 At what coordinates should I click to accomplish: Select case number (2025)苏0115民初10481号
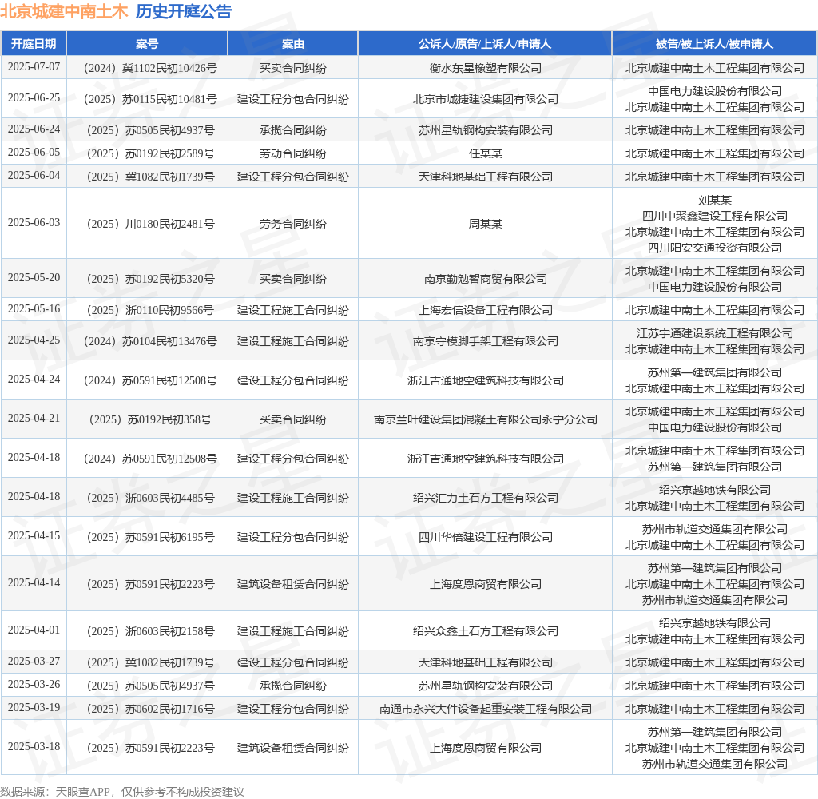(150, 99)
